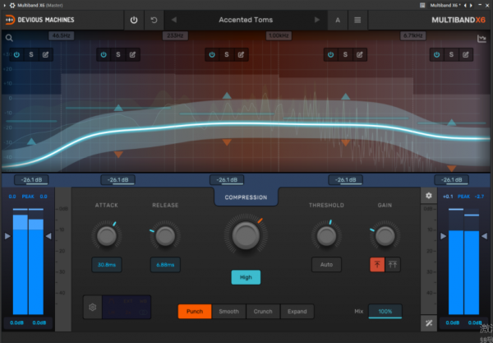This screenshot has width=493, height=343.
Task: Click the magnifier zoom icon
Action: (9, 38)
